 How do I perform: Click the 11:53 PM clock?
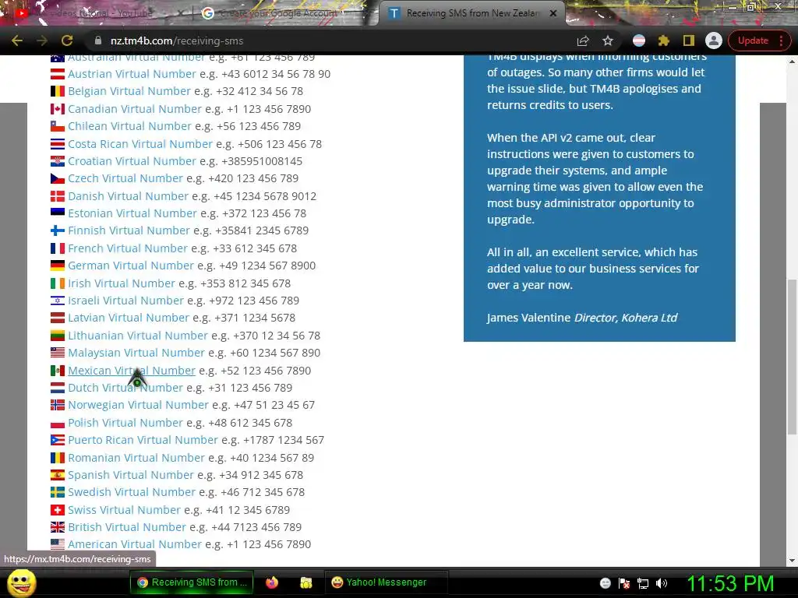[x=730, y=583]
